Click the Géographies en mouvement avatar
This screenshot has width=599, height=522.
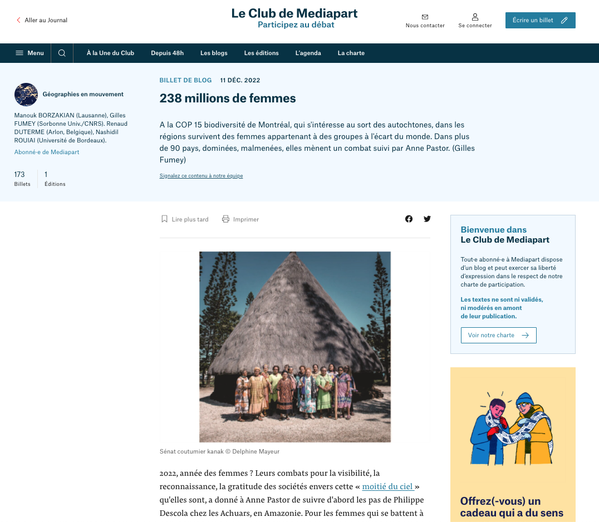(26, 94)
